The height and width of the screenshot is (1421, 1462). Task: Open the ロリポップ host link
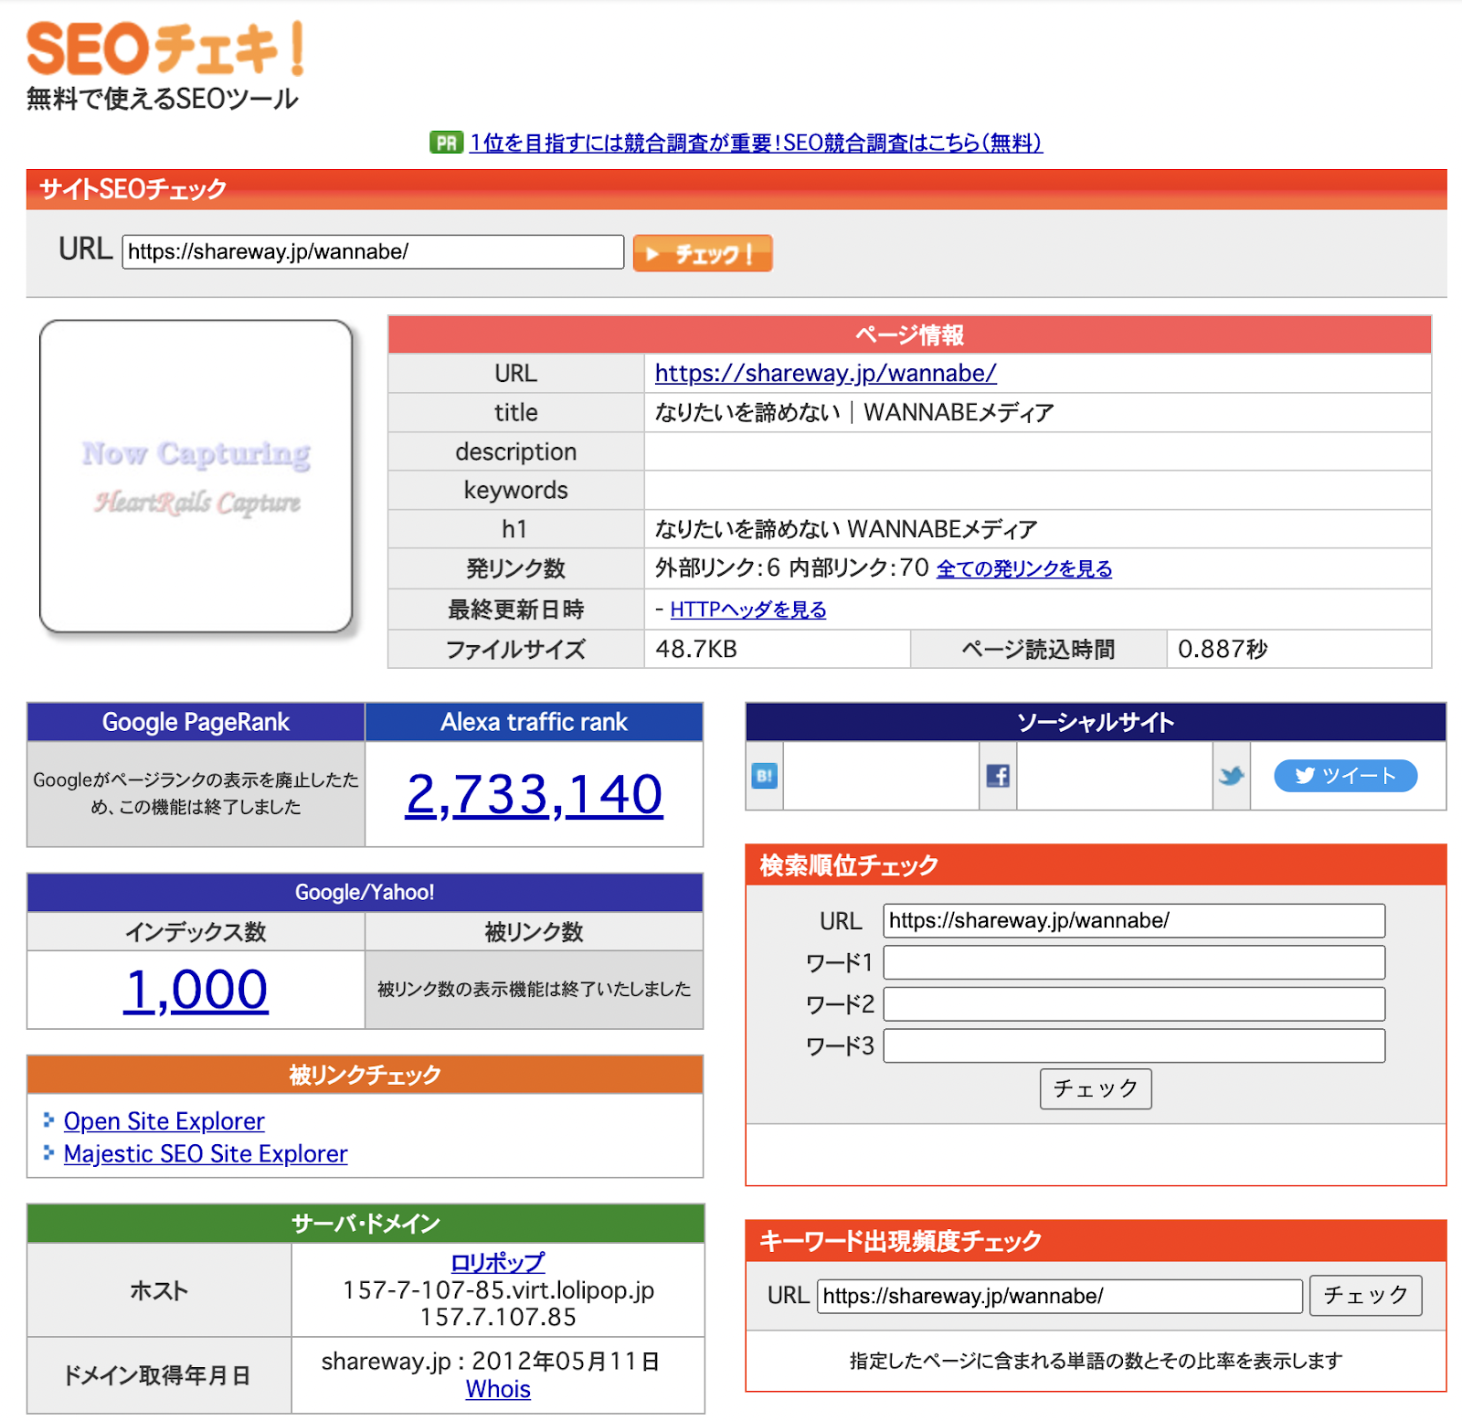(498, 1263)
